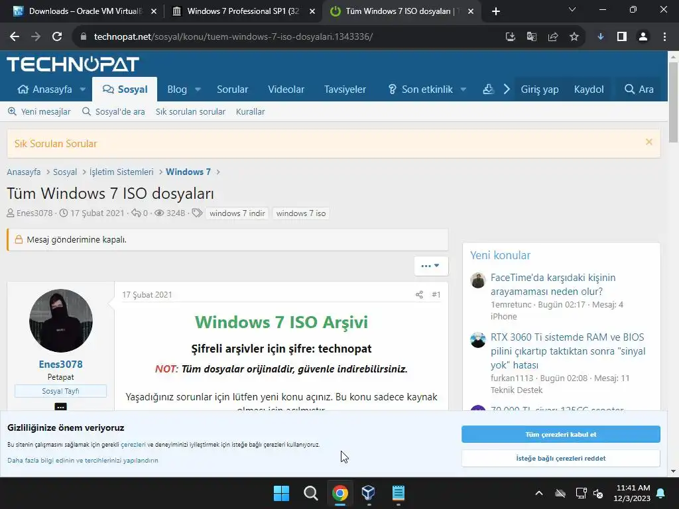Accept all cookies with Tüm çerezleri kabul et

(x=561, y=434)
